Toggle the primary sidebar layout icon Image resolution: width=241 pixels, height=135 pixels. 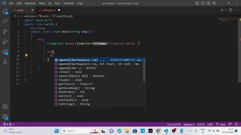(197, 3)
